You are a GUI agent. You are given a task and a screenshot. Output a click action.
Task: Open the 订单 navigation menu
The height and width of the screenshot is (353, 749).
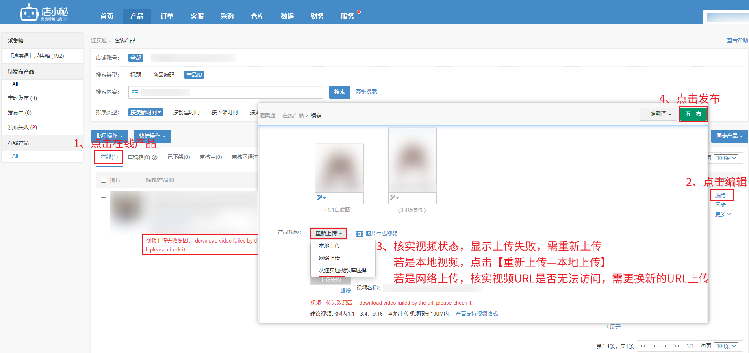[x=167, y=16]
